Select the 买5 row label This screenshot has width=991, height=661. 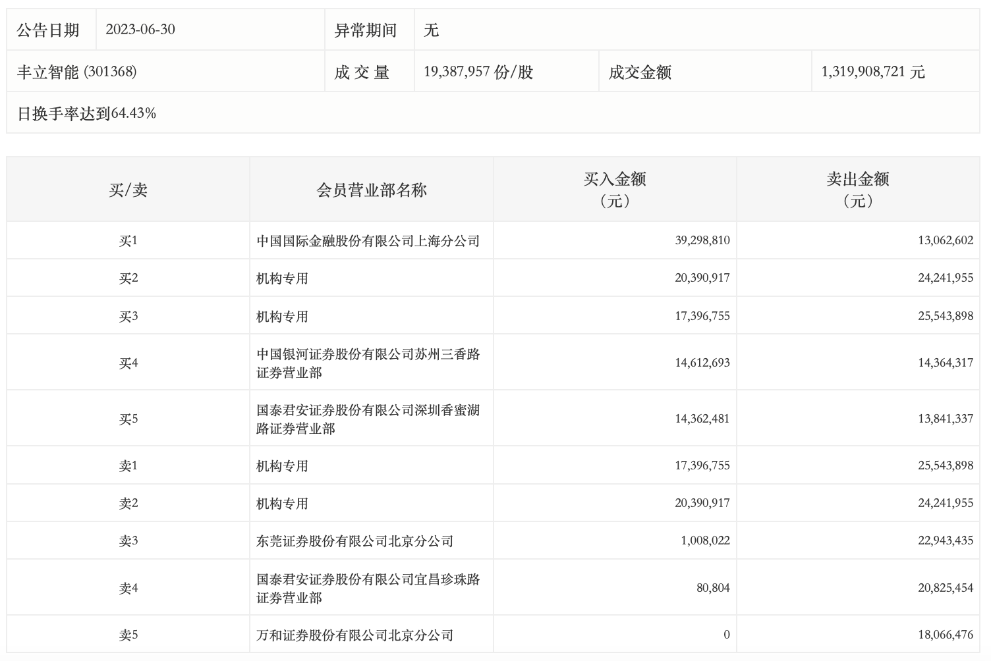[x=128, y=419]
